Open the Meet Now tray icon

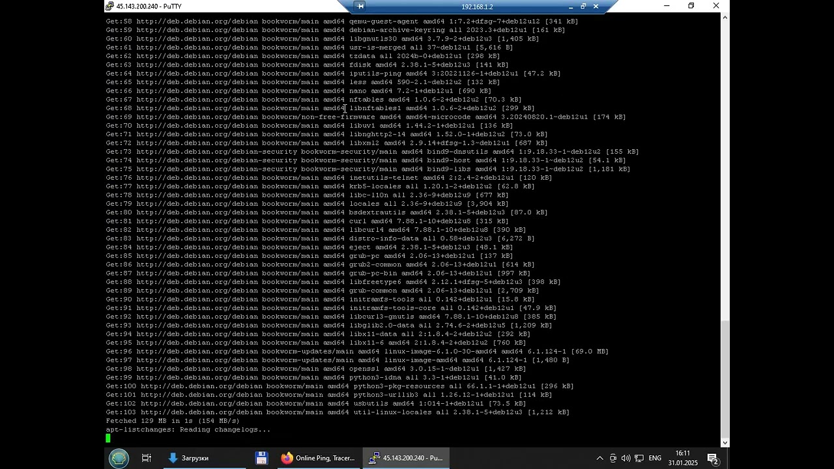[613, 459]
